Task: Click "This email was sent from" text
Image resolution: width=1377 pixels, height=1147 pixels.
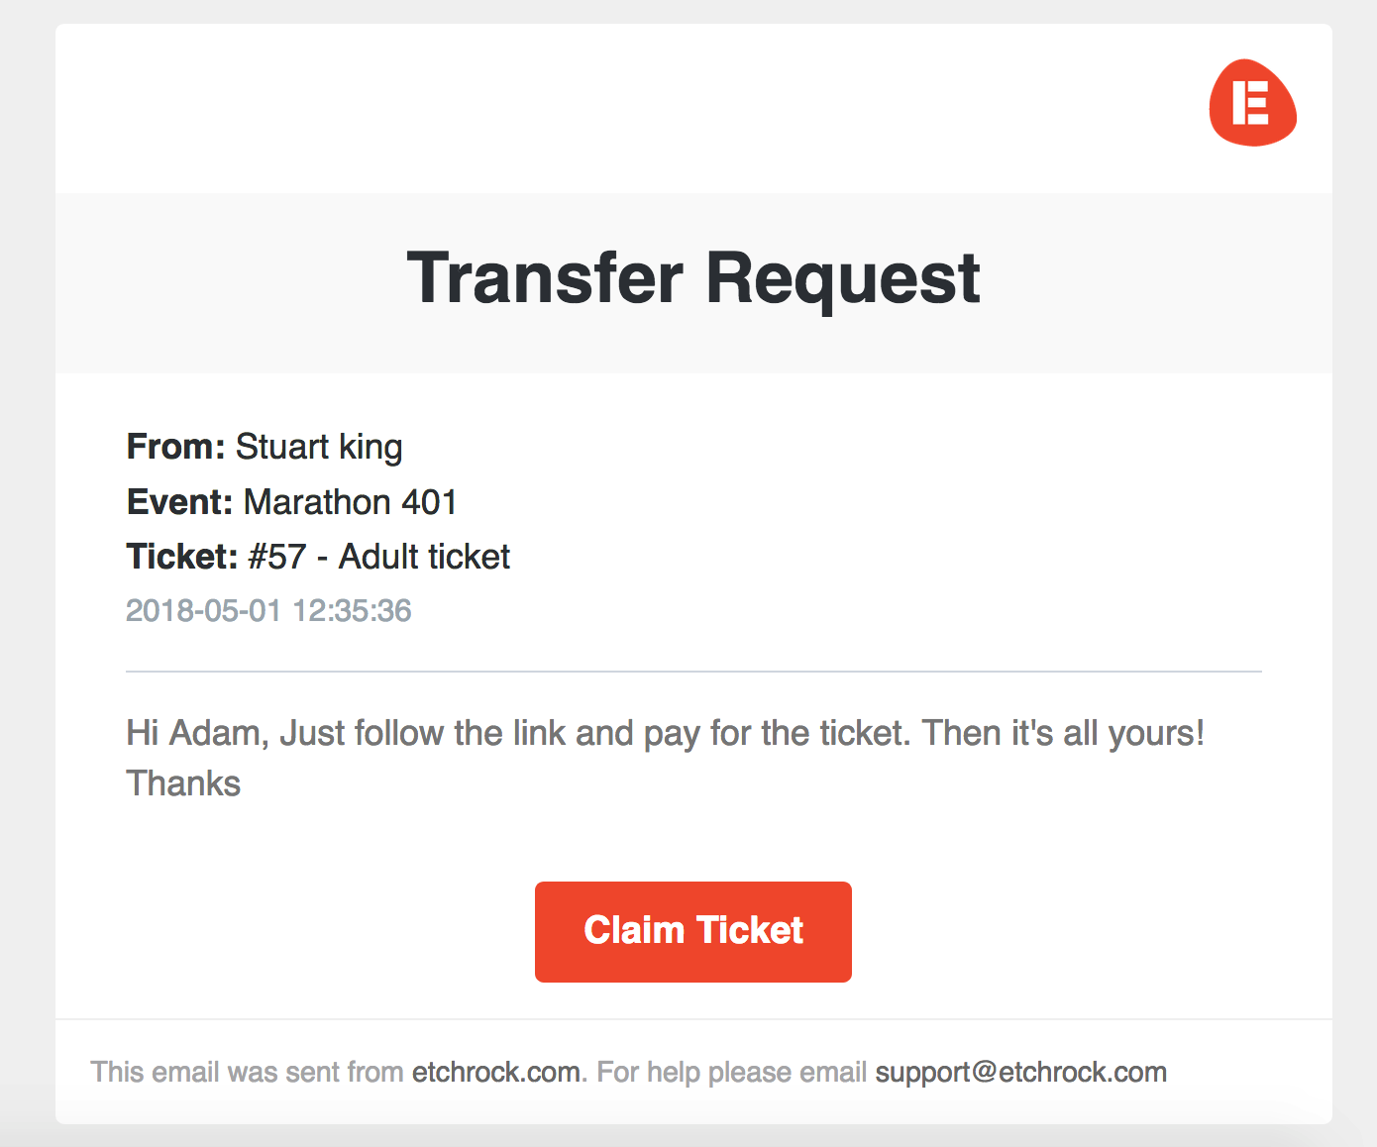Action: point(247,1072)
